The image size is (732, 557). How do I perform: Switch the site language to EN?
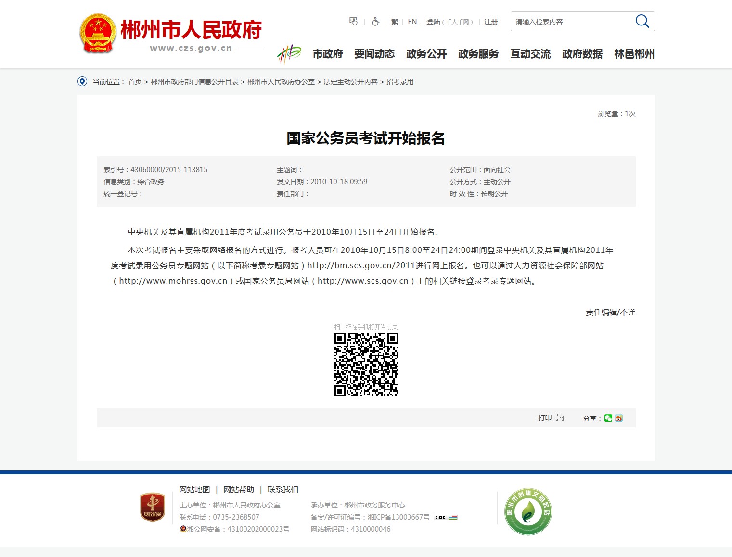pos(412,22)
